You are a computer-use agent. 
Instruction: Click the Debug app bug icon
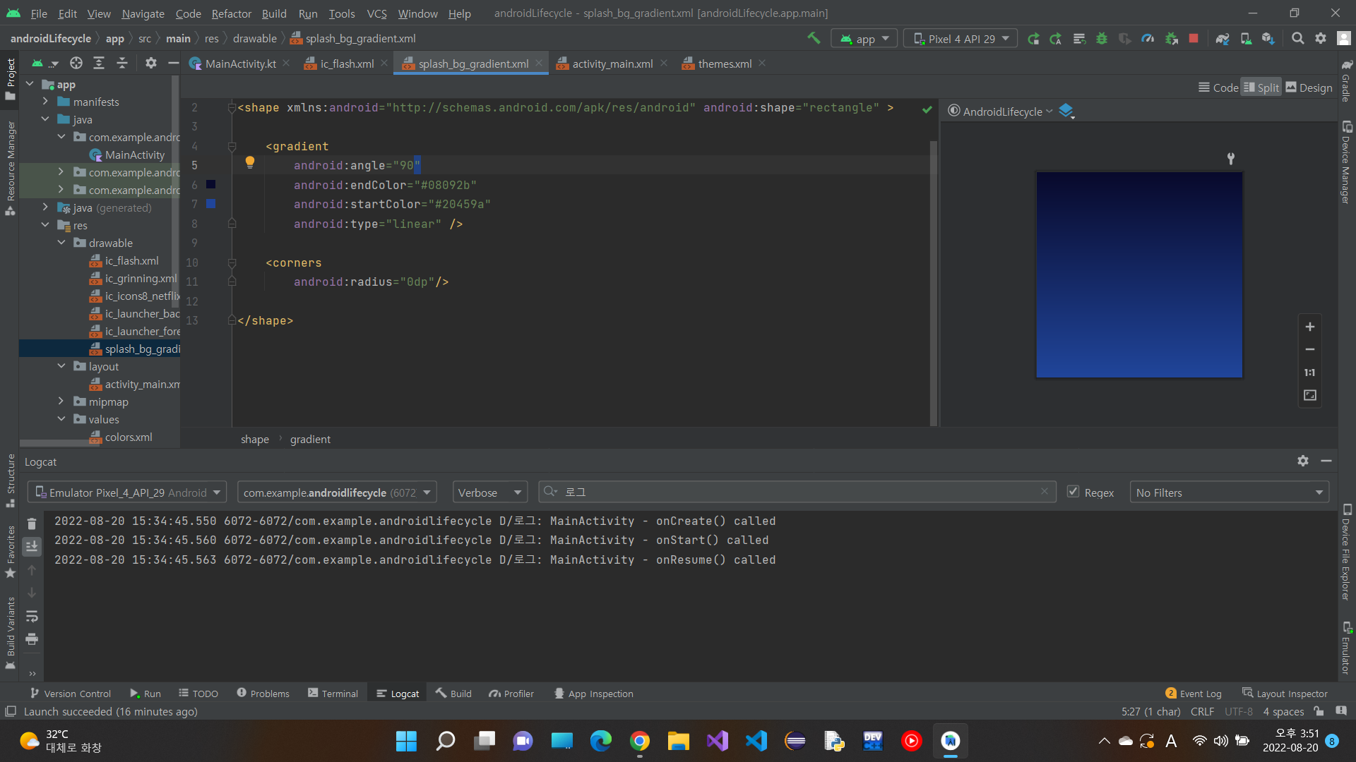pos(1101,39)
